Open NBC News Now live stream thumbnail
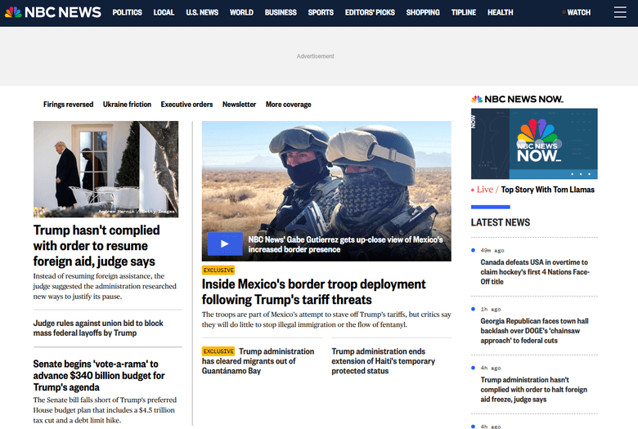 534,144
